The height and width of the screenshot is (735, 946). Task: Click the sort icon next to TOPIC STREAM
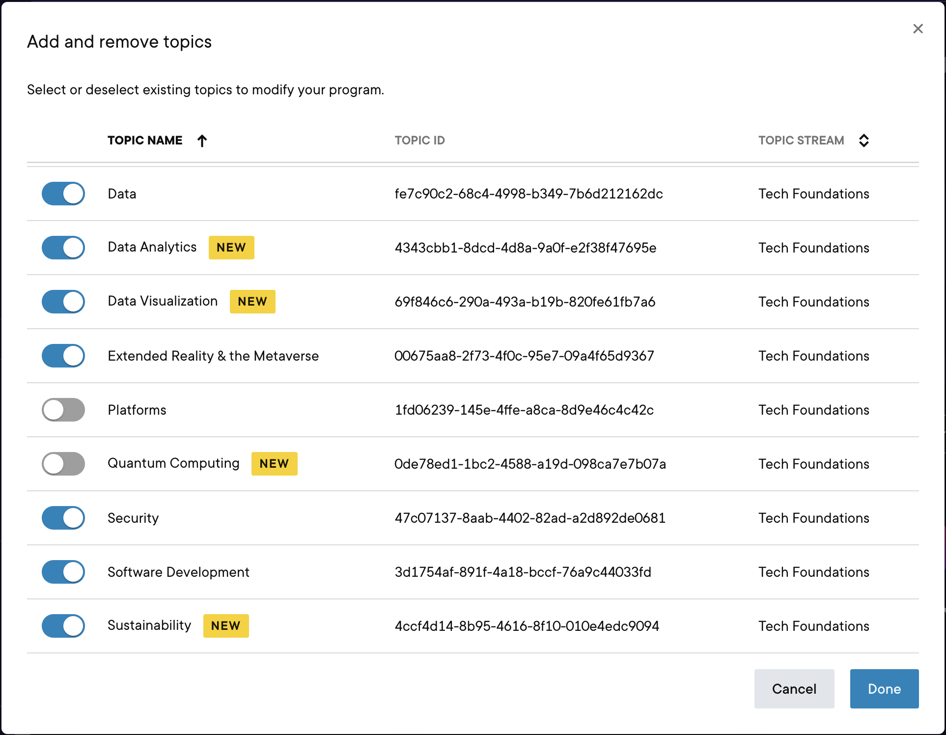tap(864, 141)
